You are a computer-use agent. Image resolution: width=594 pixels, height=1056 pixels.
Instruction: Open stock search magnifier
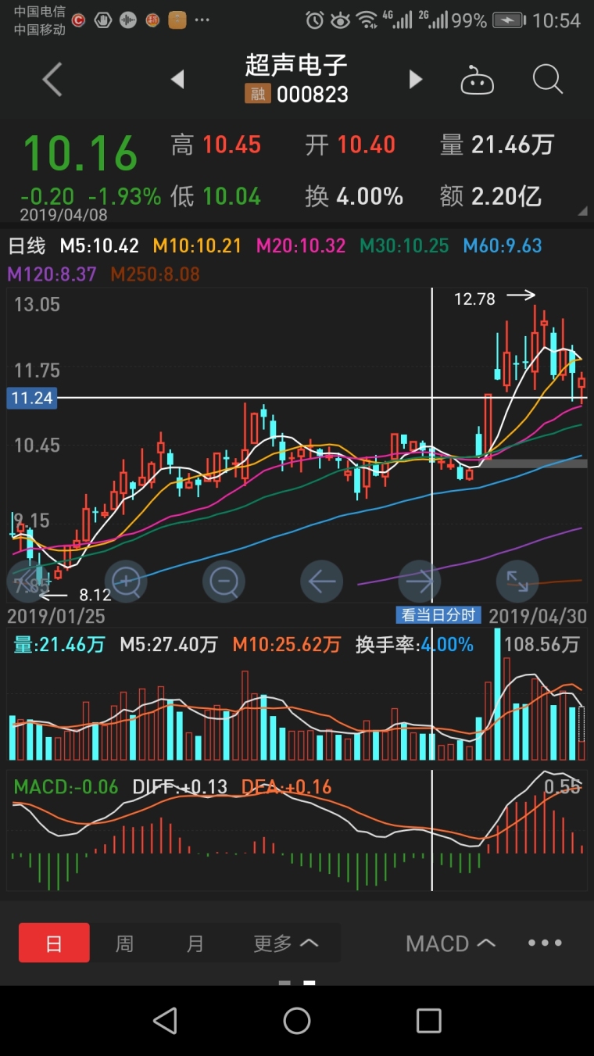(547, 80)
